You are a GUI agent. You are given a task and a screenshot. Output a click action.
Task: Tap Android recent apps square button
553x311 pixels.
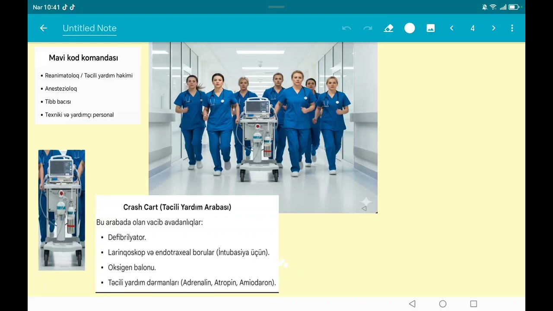click(474, 304)
